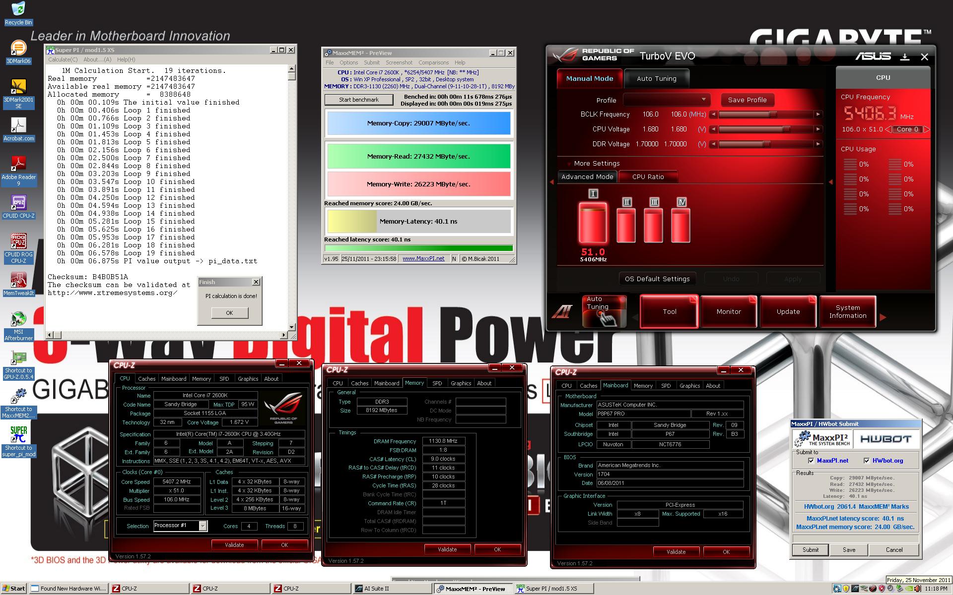This screenshot has width=953, height=595.
Task: Click OK in PI calculation Finish dialog
Action: click(x=229, y=313)
